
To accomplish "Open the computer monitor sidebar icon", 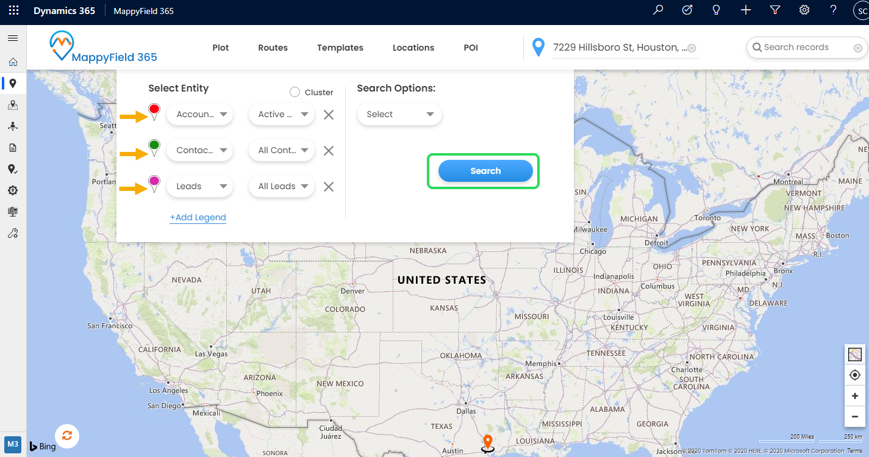I will click(13, 212).
